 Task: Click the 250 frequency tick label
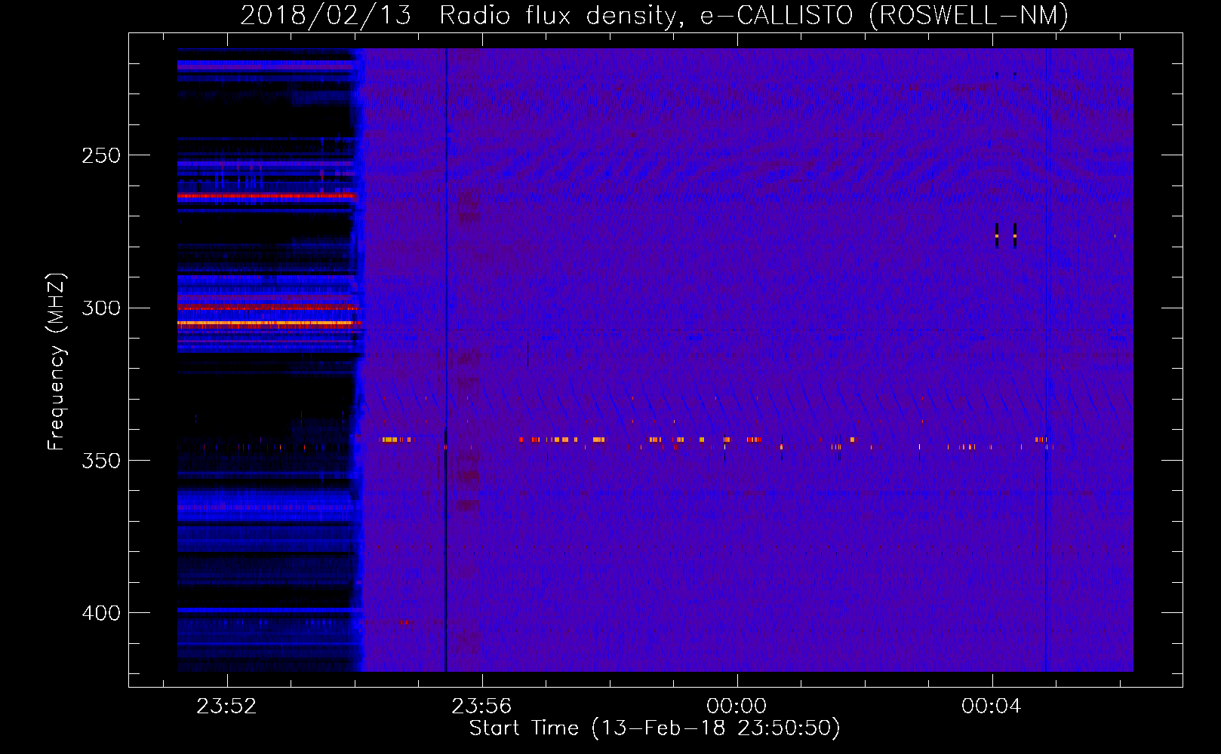pyautogui.click(x=101, y=155)
